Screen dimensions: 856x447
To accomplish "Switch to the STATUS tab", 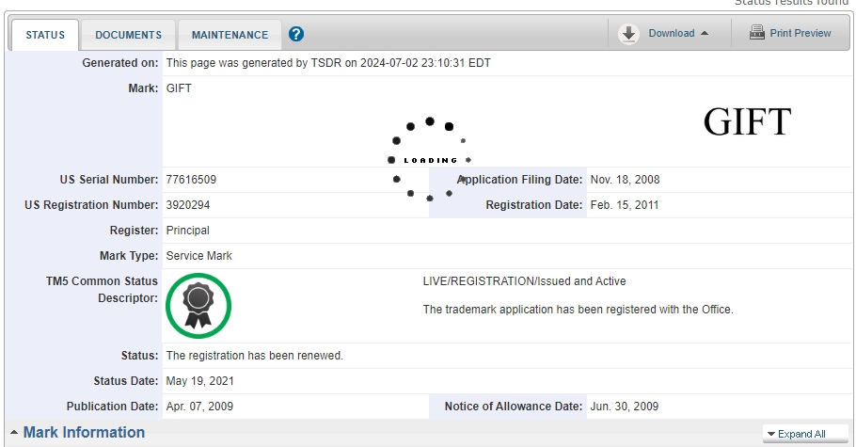I will coord(45,35).
